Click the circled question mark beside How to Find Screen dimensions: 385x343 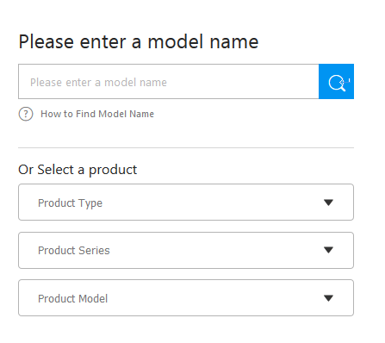pos(26,114)
